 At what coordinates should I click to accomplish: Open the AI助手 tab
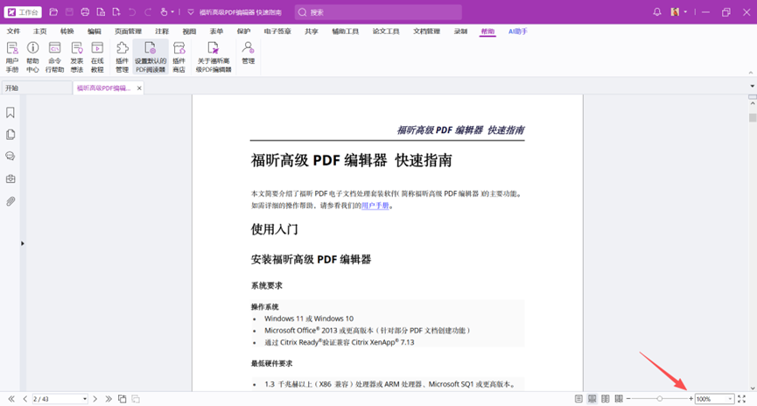[518, 31]
